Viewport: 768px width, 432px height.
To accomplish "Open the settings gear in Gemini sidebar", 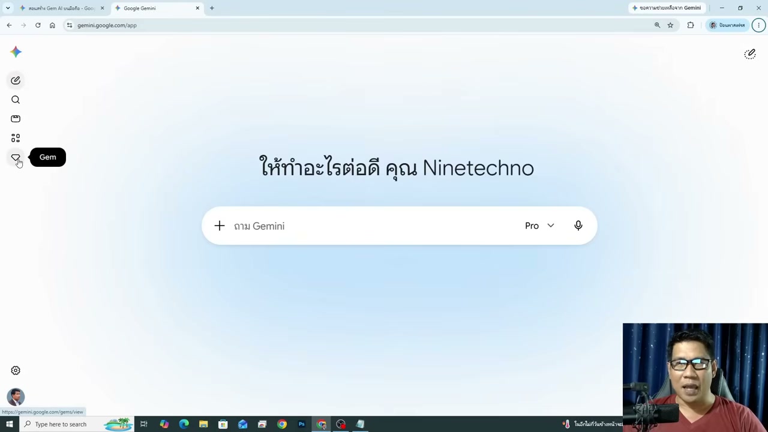I will [16, 371].
